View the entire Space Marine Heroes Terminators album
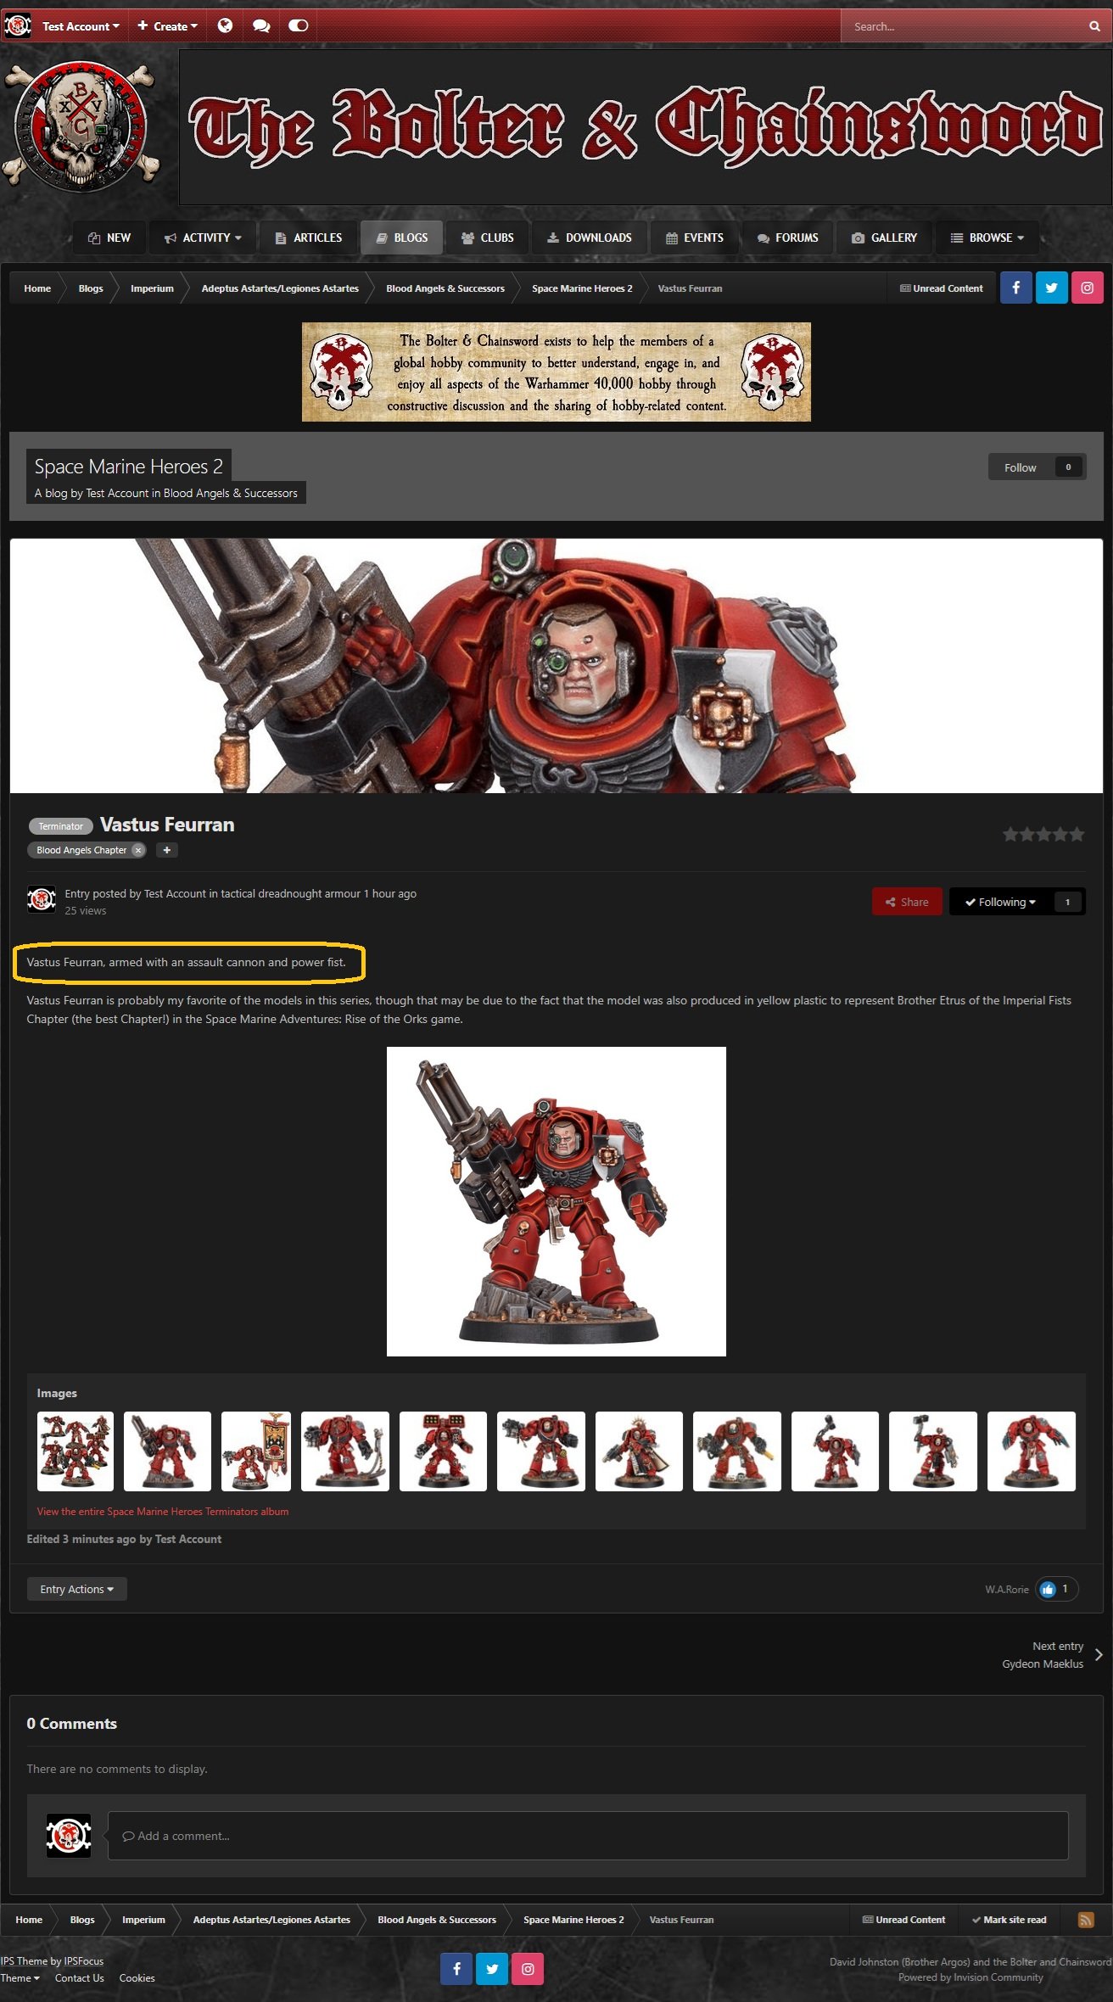The height and width of the screenshot is (2002, 1113). (162, 1512)
